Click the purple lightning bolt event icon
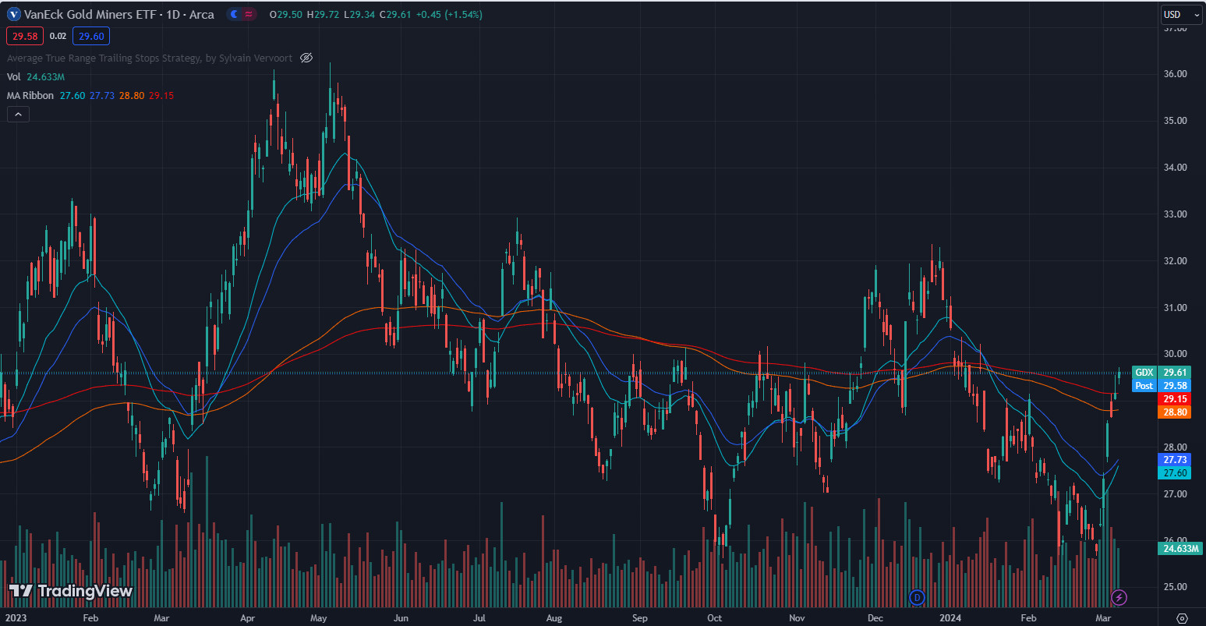Screen dimensions: 1206x626 coord(1119,597)
